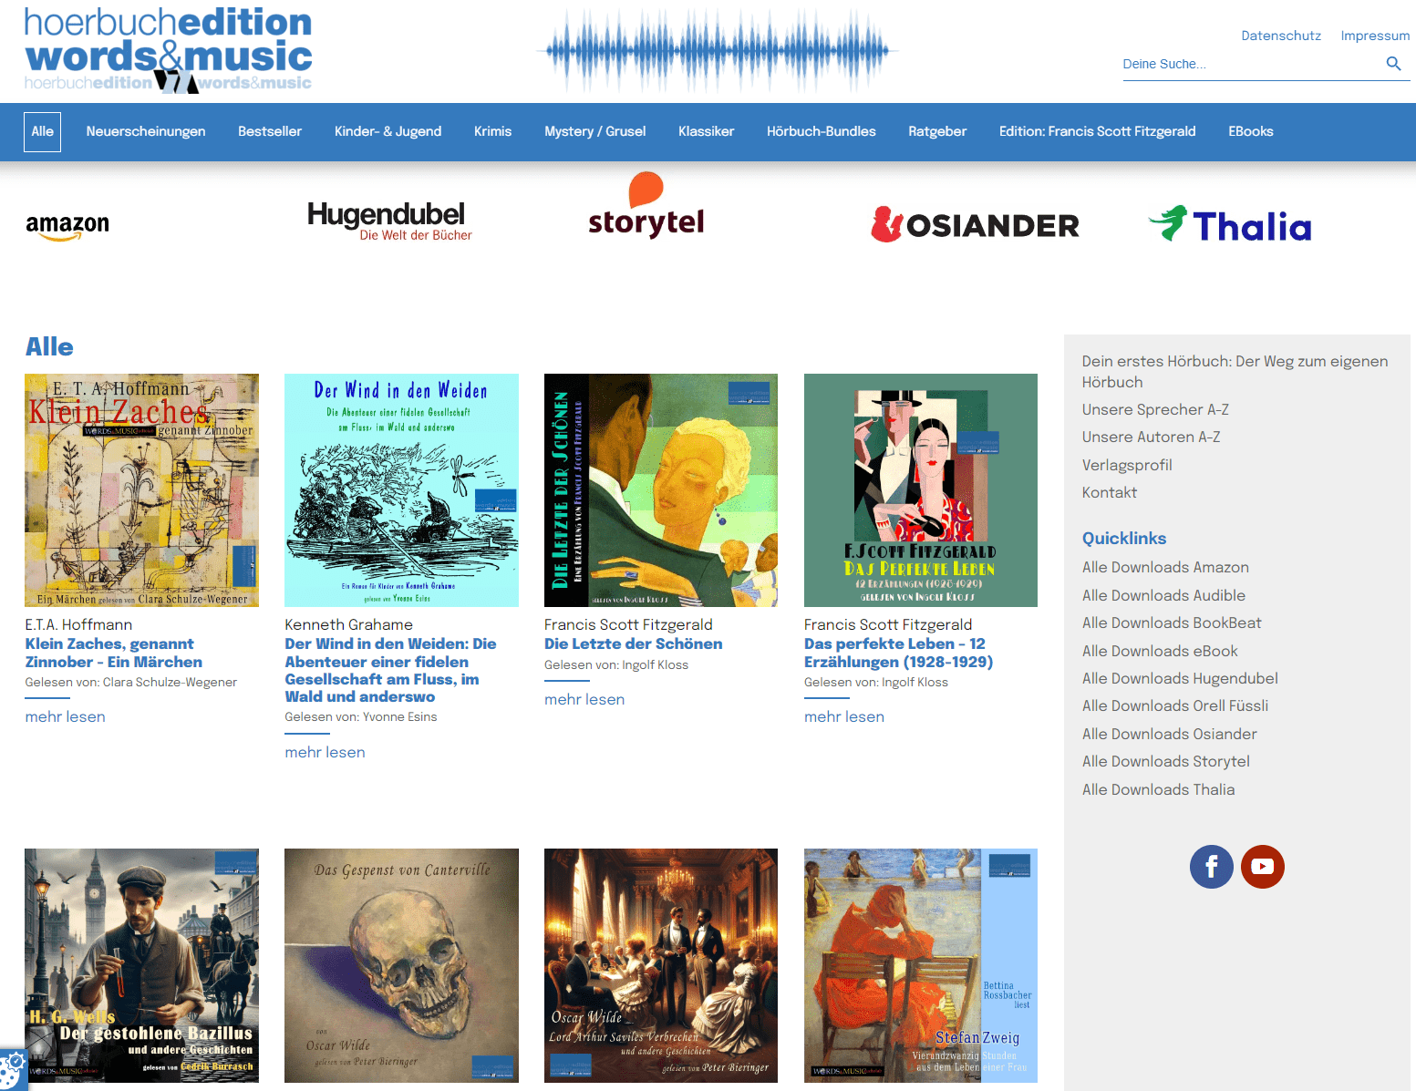Open Alle Downloads Audible

tap(1163, 595)
